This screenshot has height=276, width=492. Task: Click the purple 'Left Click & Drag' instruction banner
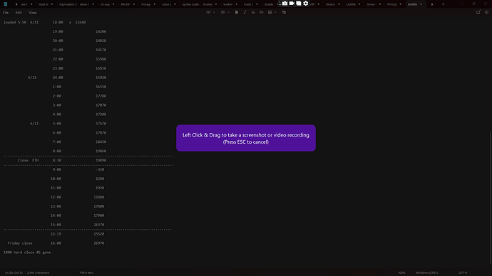tap(246, 138)
